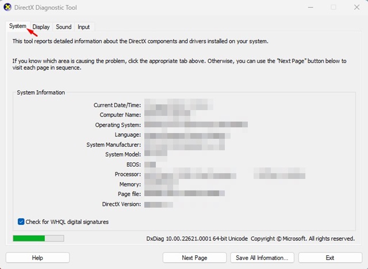Viewport: 368px width, 269px height.
Task: Minimize the DirectX Diagnostic Tool window
Action: point(310,7)
